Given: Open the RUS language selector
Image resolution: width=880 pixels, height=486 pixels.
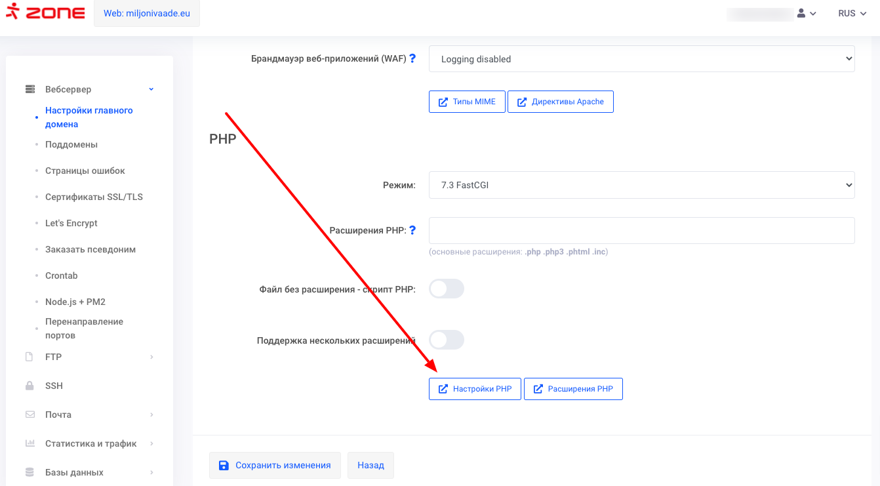Looking at the screenshot, I should (x=856, y=13).
